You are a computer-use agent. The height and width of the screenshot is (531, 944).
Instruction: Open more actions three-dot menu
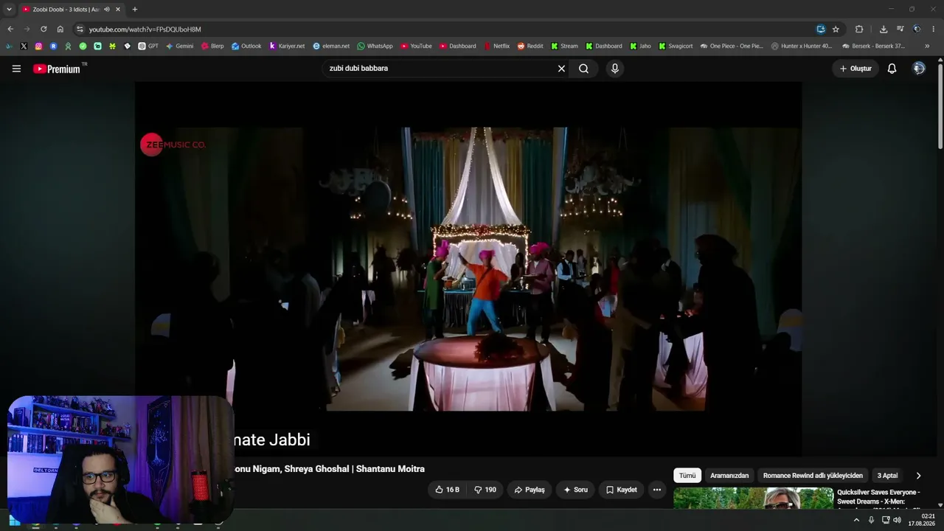point(657,490)
